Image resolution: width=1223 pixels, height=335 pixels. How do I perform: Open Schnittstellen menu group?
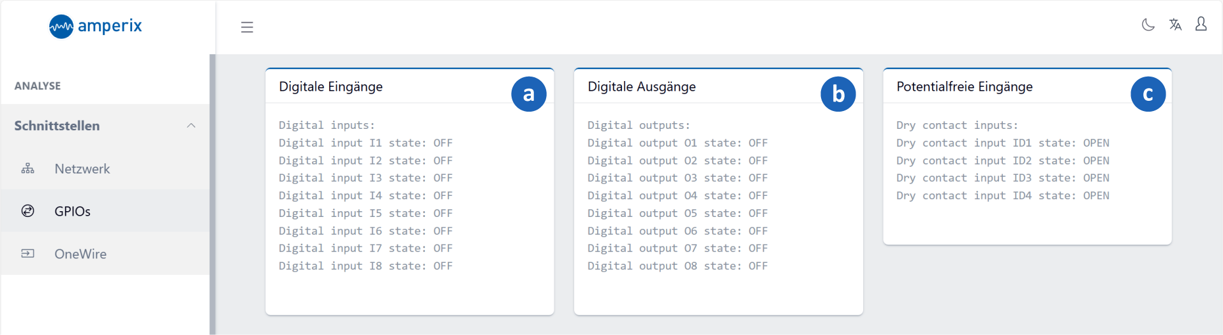(105, 126)
